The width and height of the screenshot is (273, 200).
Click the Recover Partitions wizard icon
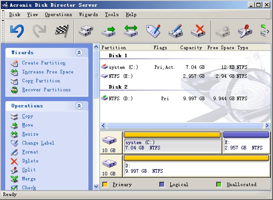pyautogui.click(x=14, y=90)
